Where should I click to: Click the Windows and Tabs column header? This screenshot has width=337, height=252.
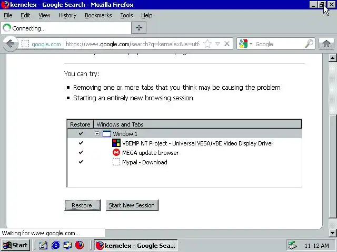tap(197, 124)
